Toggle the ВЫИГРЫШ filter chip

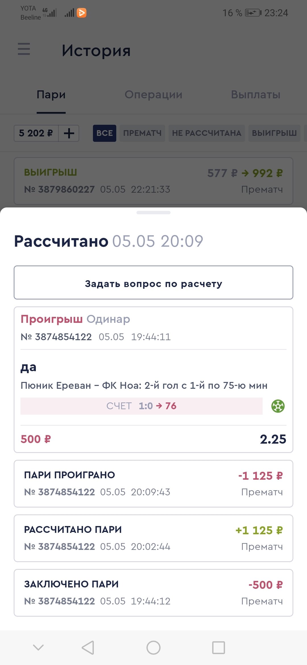point(274,133)
